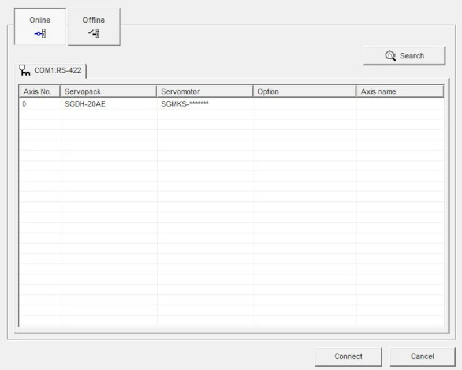The height and width of the screenshot is (370, 462).
Task: Click the Online connection plug icon
Action: click(x=40, y=33)
